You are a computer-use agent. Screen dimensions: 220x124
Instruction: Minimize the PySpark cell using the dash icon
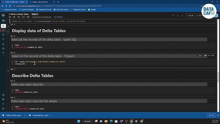click(x=211, y=55)
